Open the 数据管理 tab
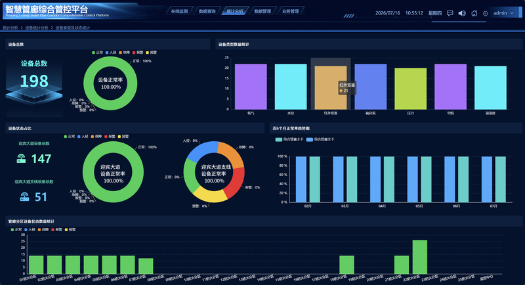 pyautogui.click(x=263, y=11)
